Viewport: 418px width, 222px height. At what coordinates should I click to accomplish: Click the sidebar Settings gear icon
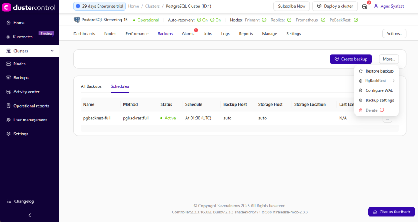pyautogui.click(x=8, y=134)
